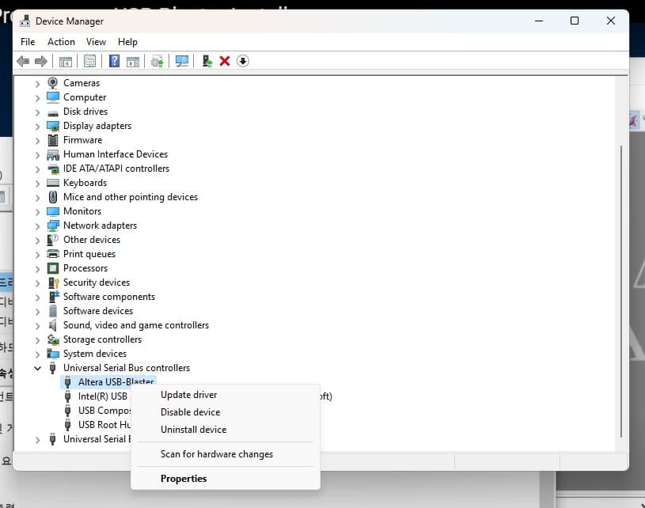Collapse Universal Serial Bus controllers category

tap(37, 369)
